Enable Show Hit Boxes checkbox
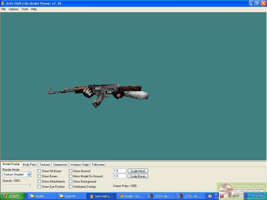 (39, 171)
